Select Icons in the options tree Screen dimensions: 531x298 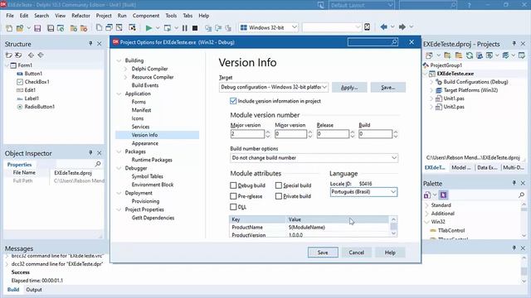pyautogui.click(x=138, y=118)
